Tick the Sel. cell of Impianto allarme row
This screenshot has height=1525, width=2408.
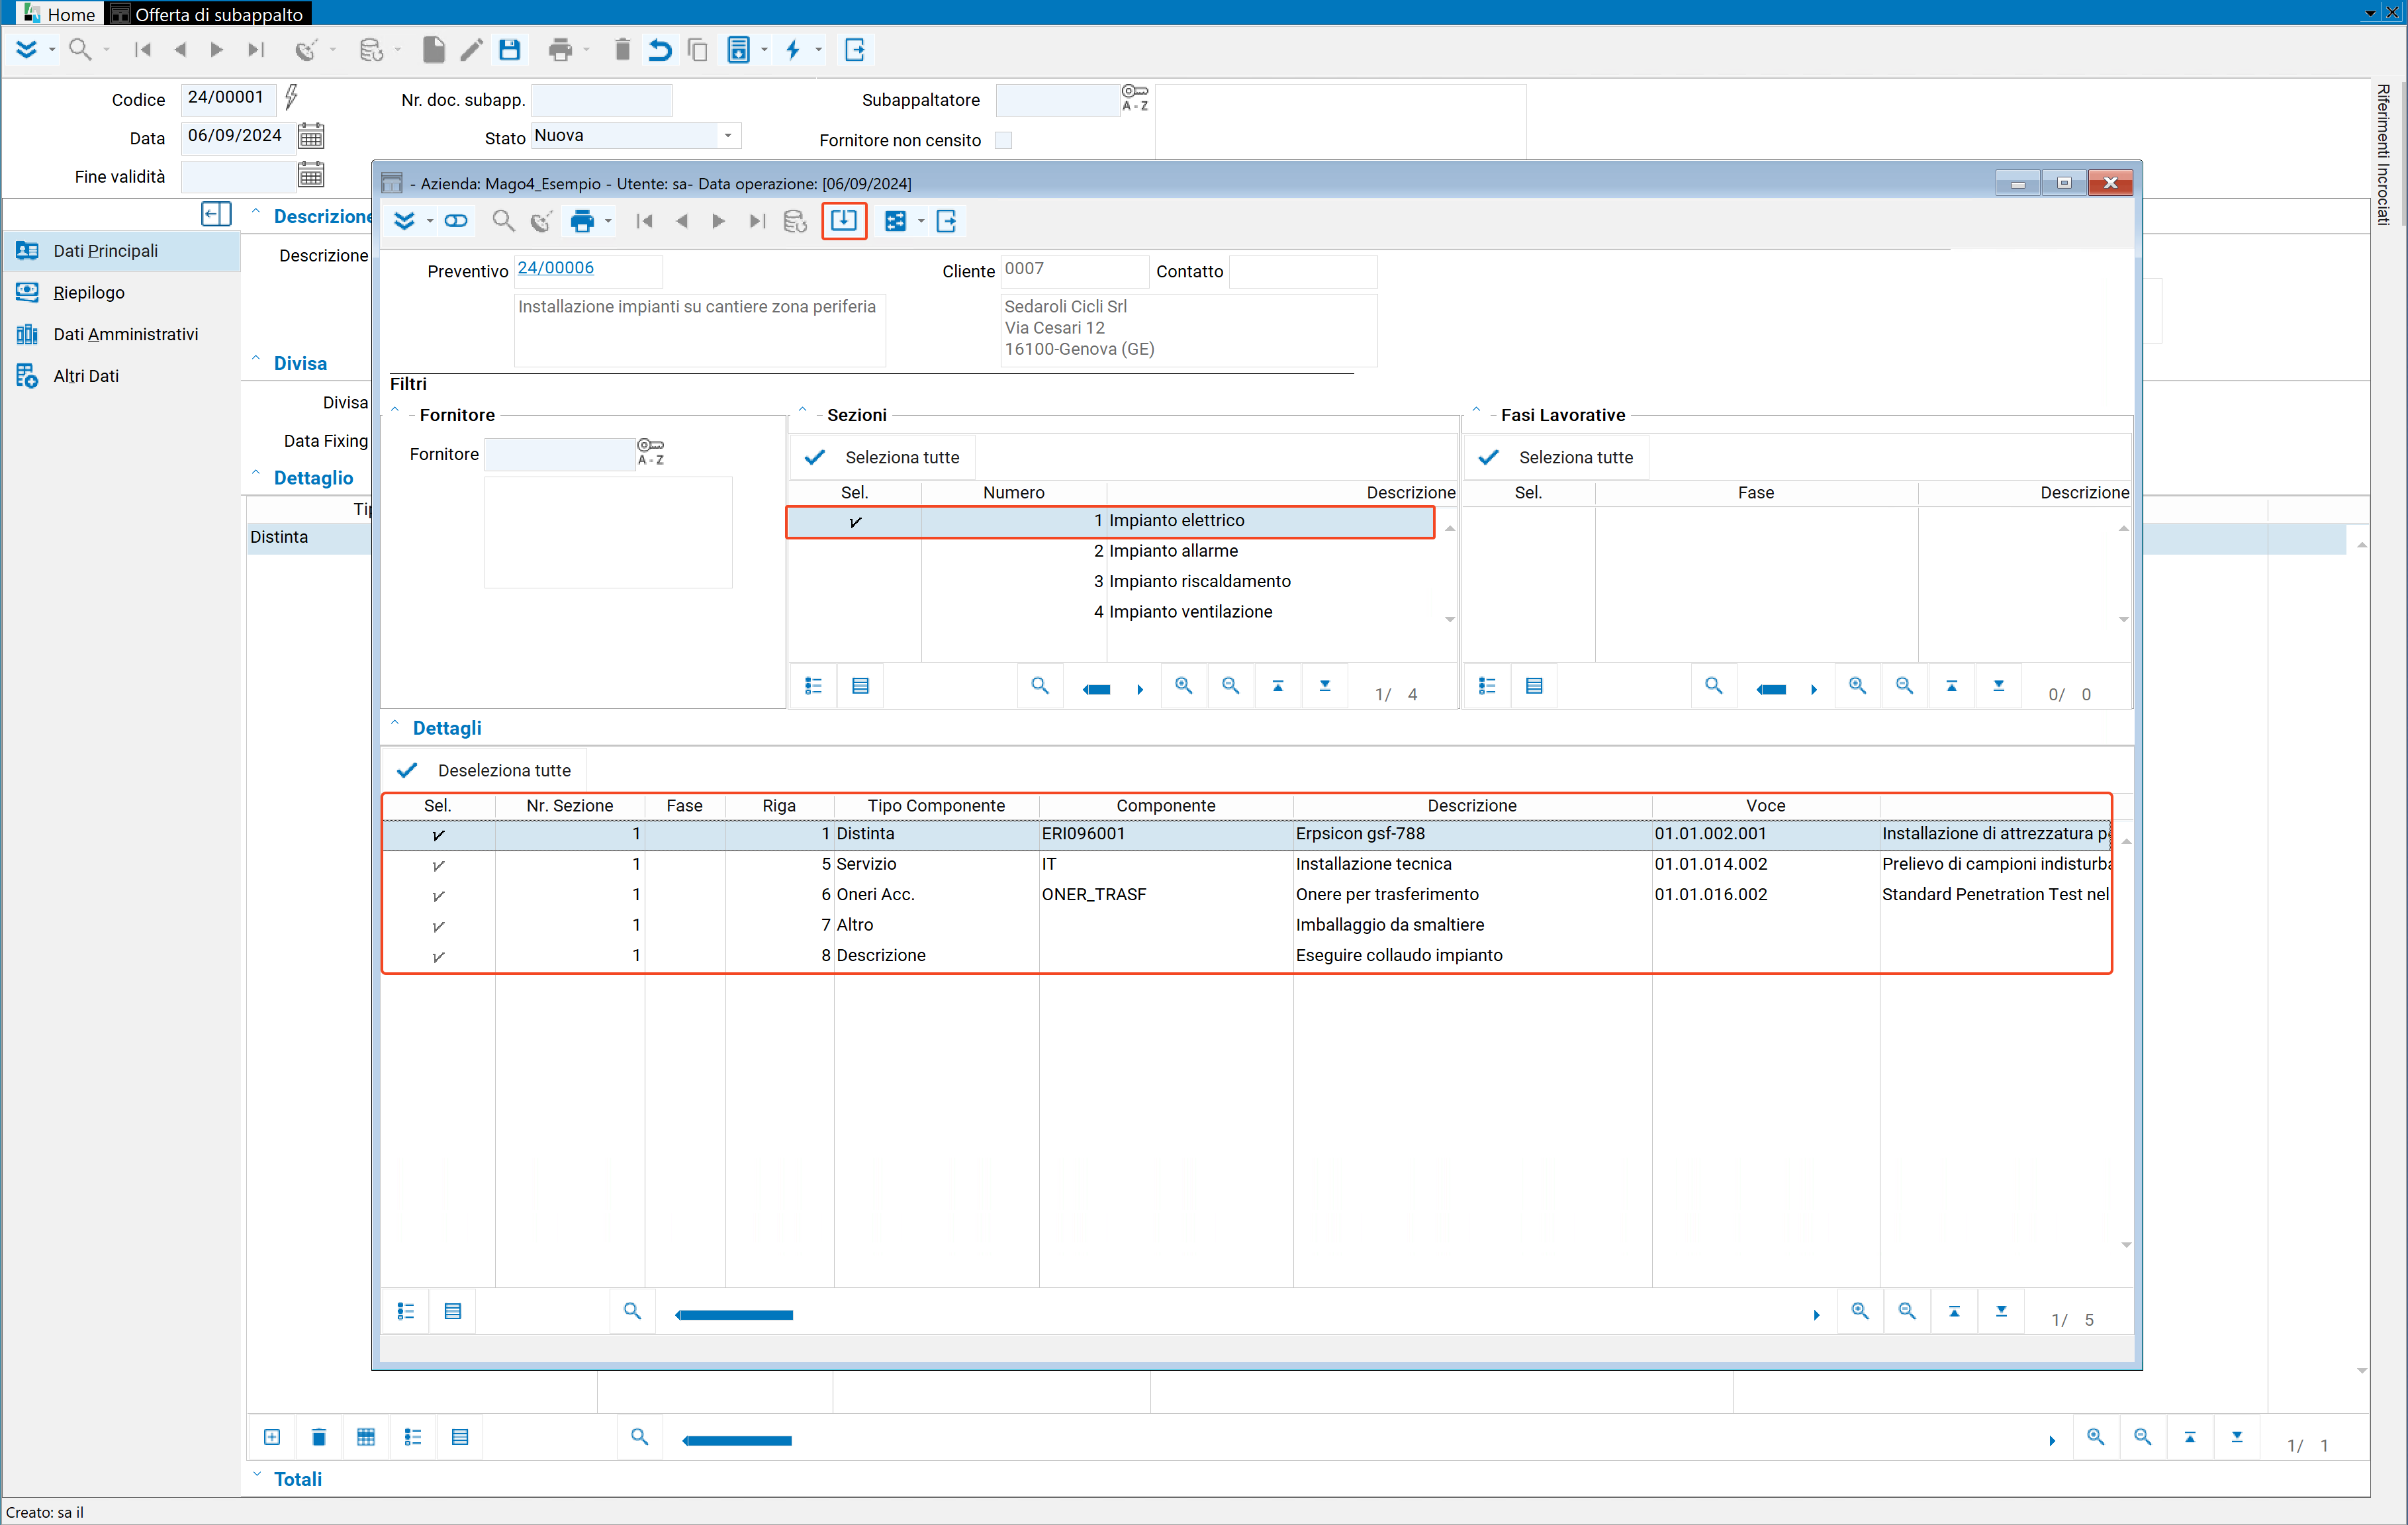tap(855, 551)
